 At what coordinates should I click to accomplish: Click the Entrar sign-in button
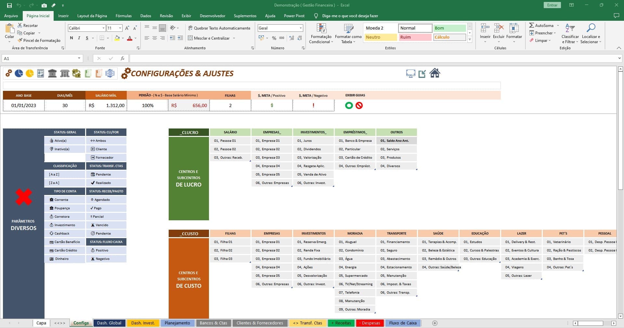552,5
